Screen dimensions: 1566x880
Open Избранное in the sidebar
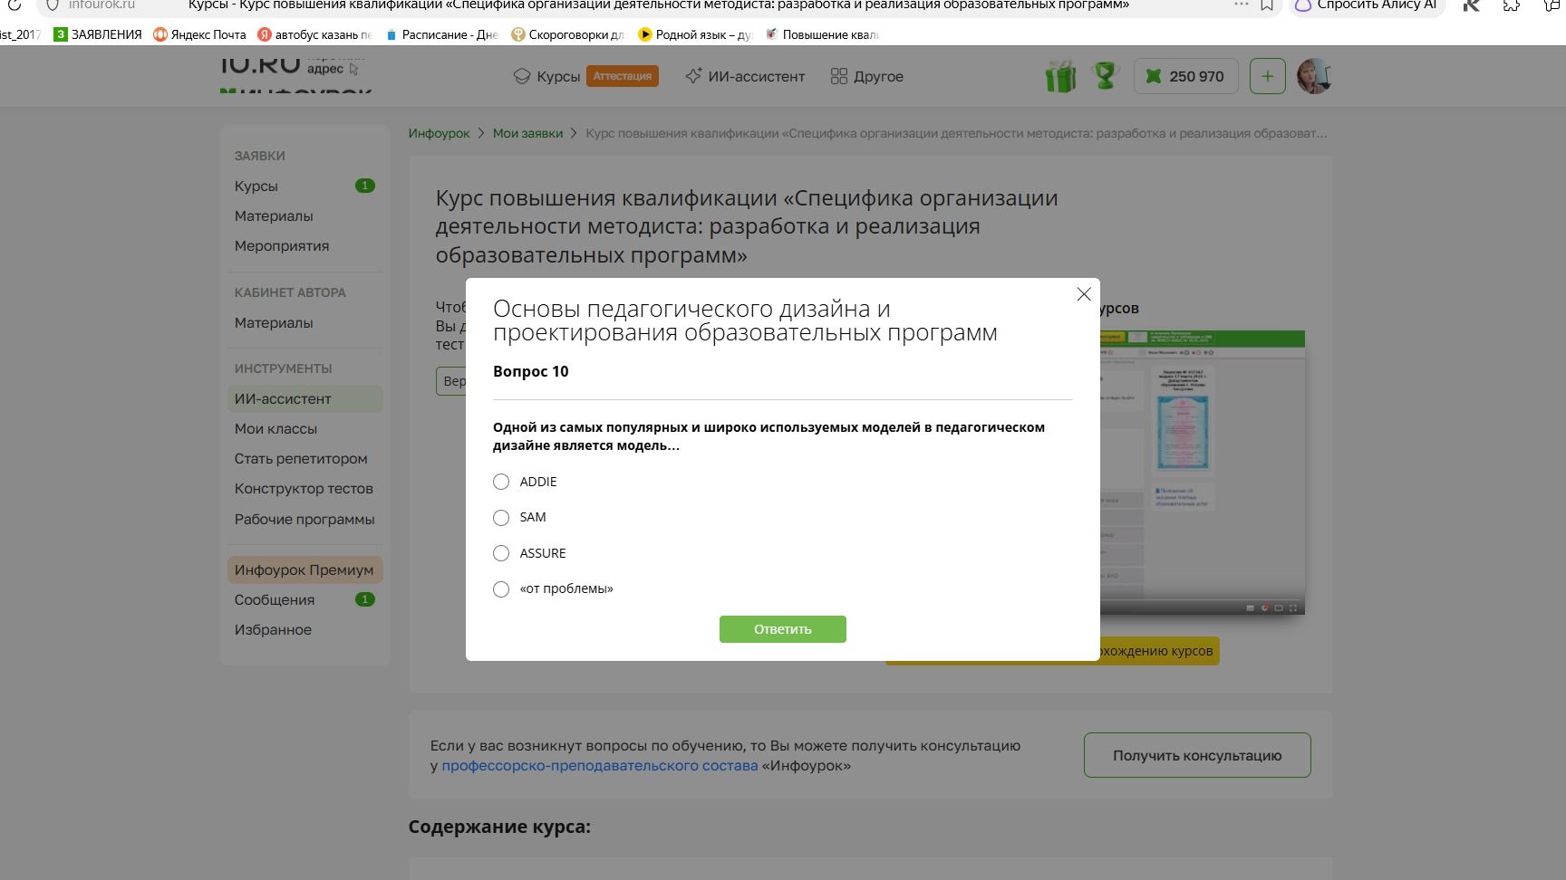[x=273, y=629]
